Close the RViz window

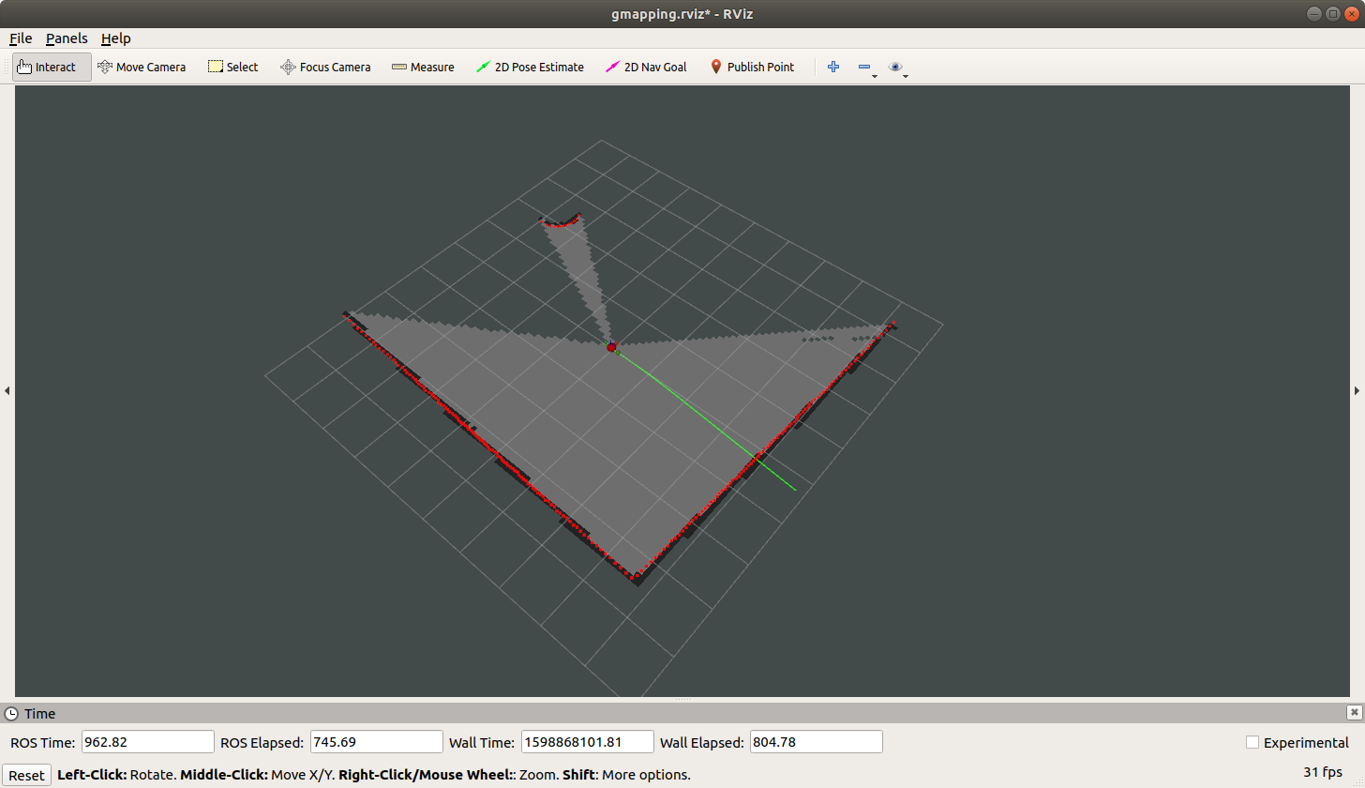coord(1351,13)
